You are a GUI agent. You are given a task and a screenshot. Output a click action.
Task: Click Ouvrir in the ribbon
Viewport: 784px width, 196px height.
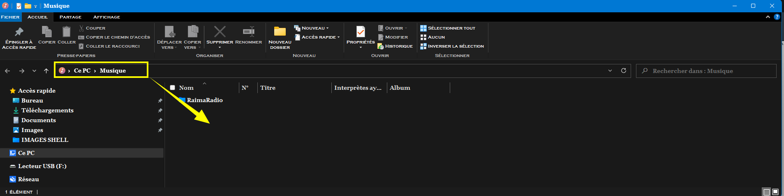click(393, 28)
